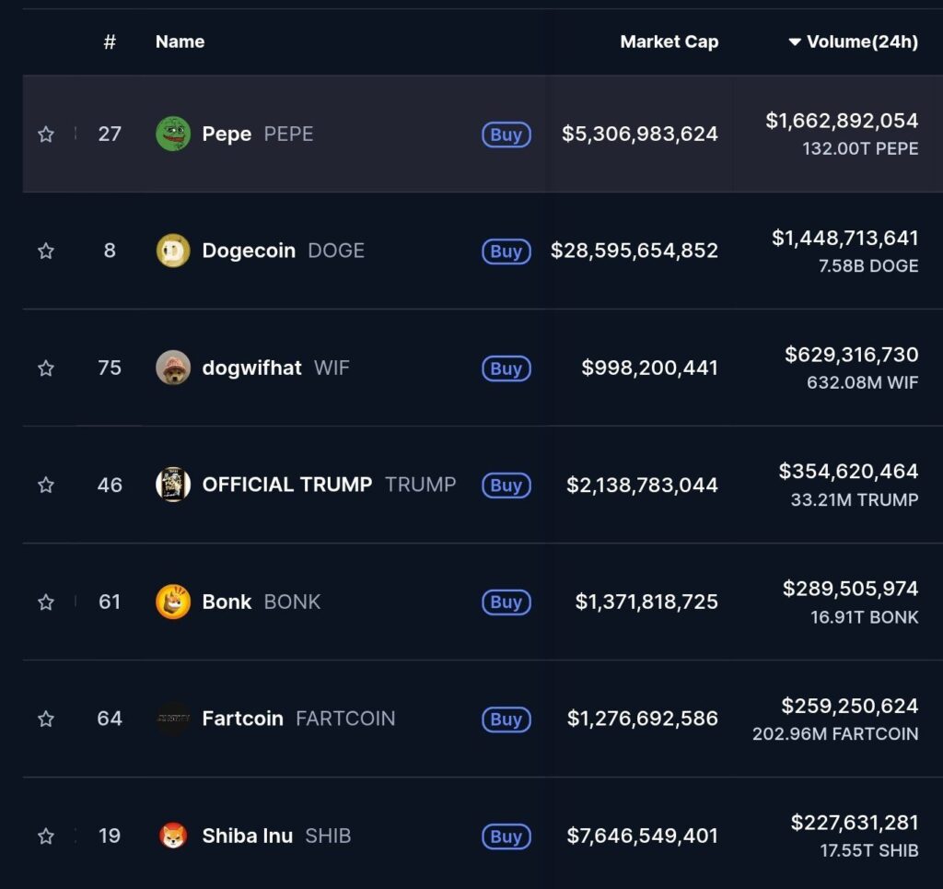The width and height of the screenshot is (943, 889).
Task: Buy Bonk using its Buy button
Action: (x=506, y=602)
